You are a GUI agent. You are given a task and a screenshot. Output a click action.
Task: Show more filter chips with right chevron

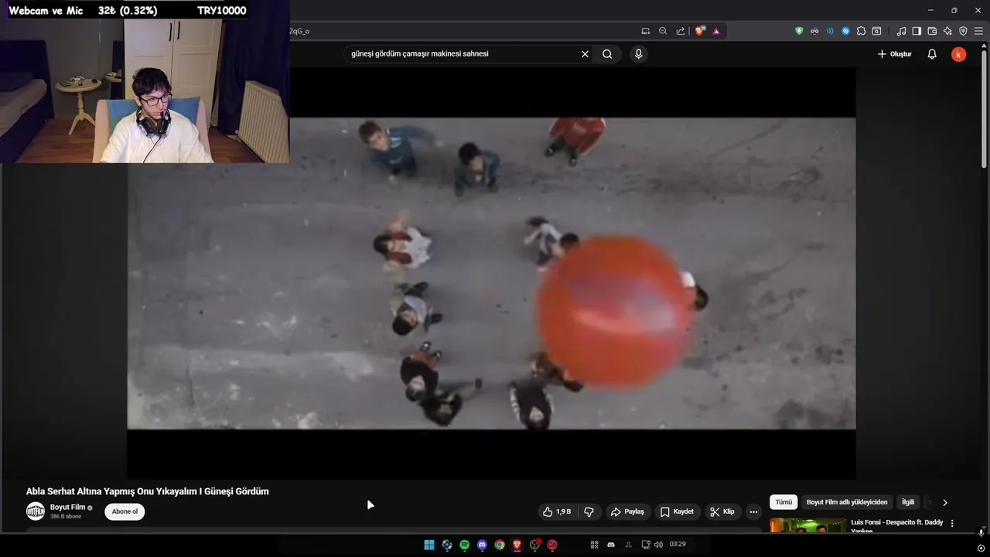[x=944, y=502]
